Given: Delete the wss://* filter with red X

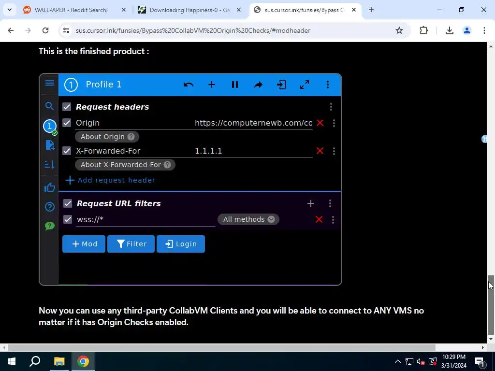Looking at the screenshot, I should pos(319,220).
